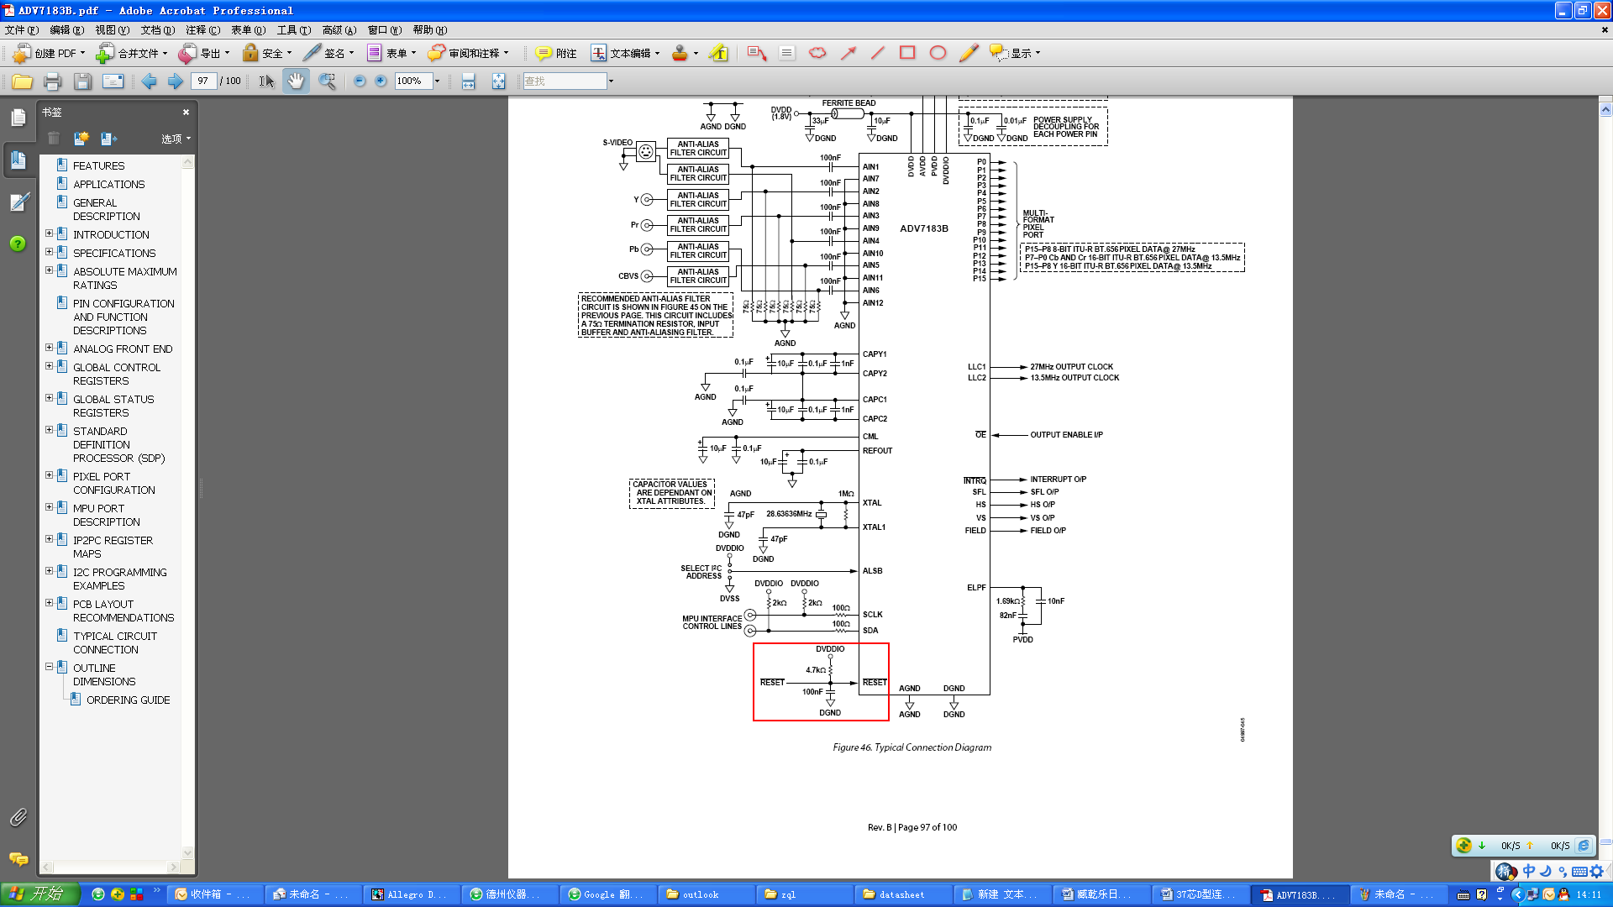Viewport: 1613px width, 907px height.
Task: Click the Zoom in plus button
Action: 381,81
